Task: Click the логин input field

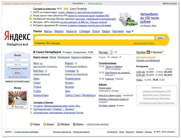Action: click(x=18, y=60)
